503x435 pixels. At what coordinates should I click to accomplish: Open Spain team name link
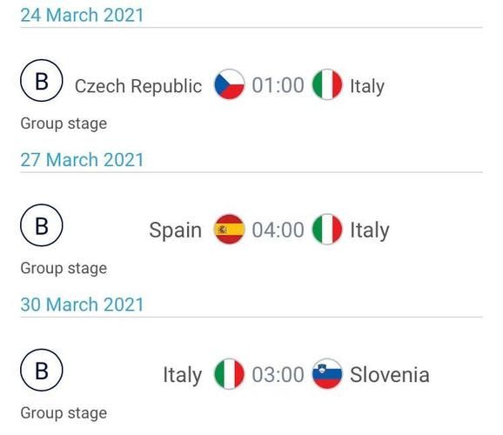pos(176,231)
